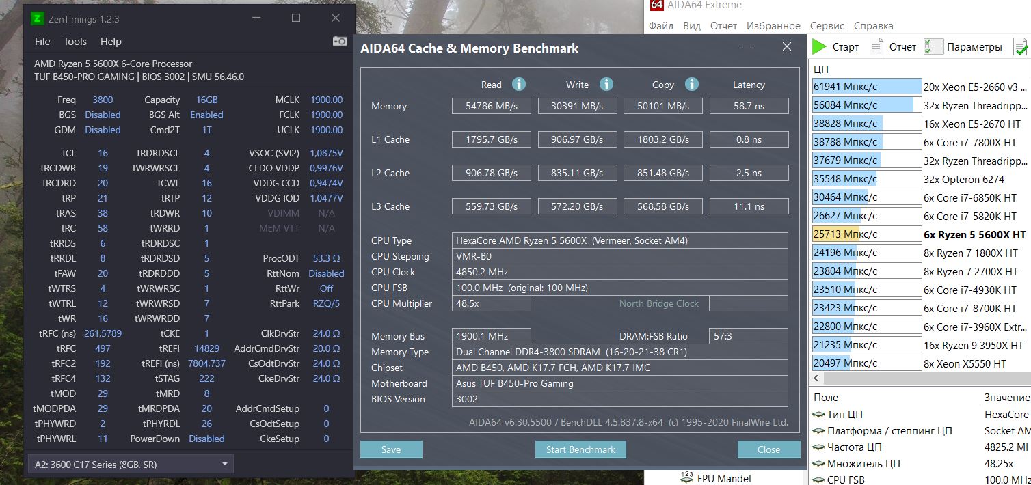This screenshot has height=485, width=1031.
Task: Open the ZenTimings File menu
Action: (42, 42)
